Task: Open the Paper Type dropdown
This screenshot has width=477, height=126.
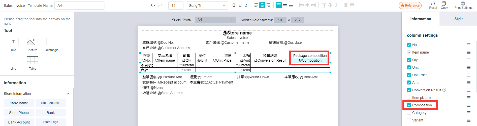Action: point(215,20)
